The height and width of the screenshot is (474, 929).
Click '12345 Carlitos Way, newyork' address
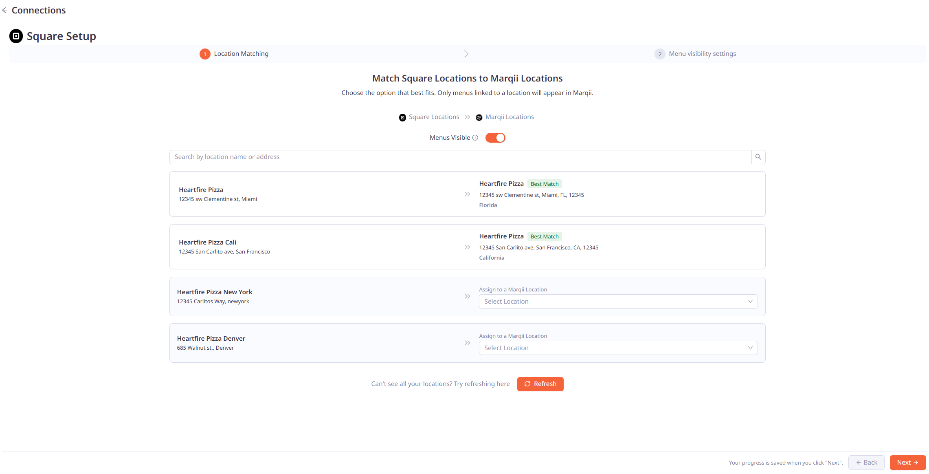[213, 301]
